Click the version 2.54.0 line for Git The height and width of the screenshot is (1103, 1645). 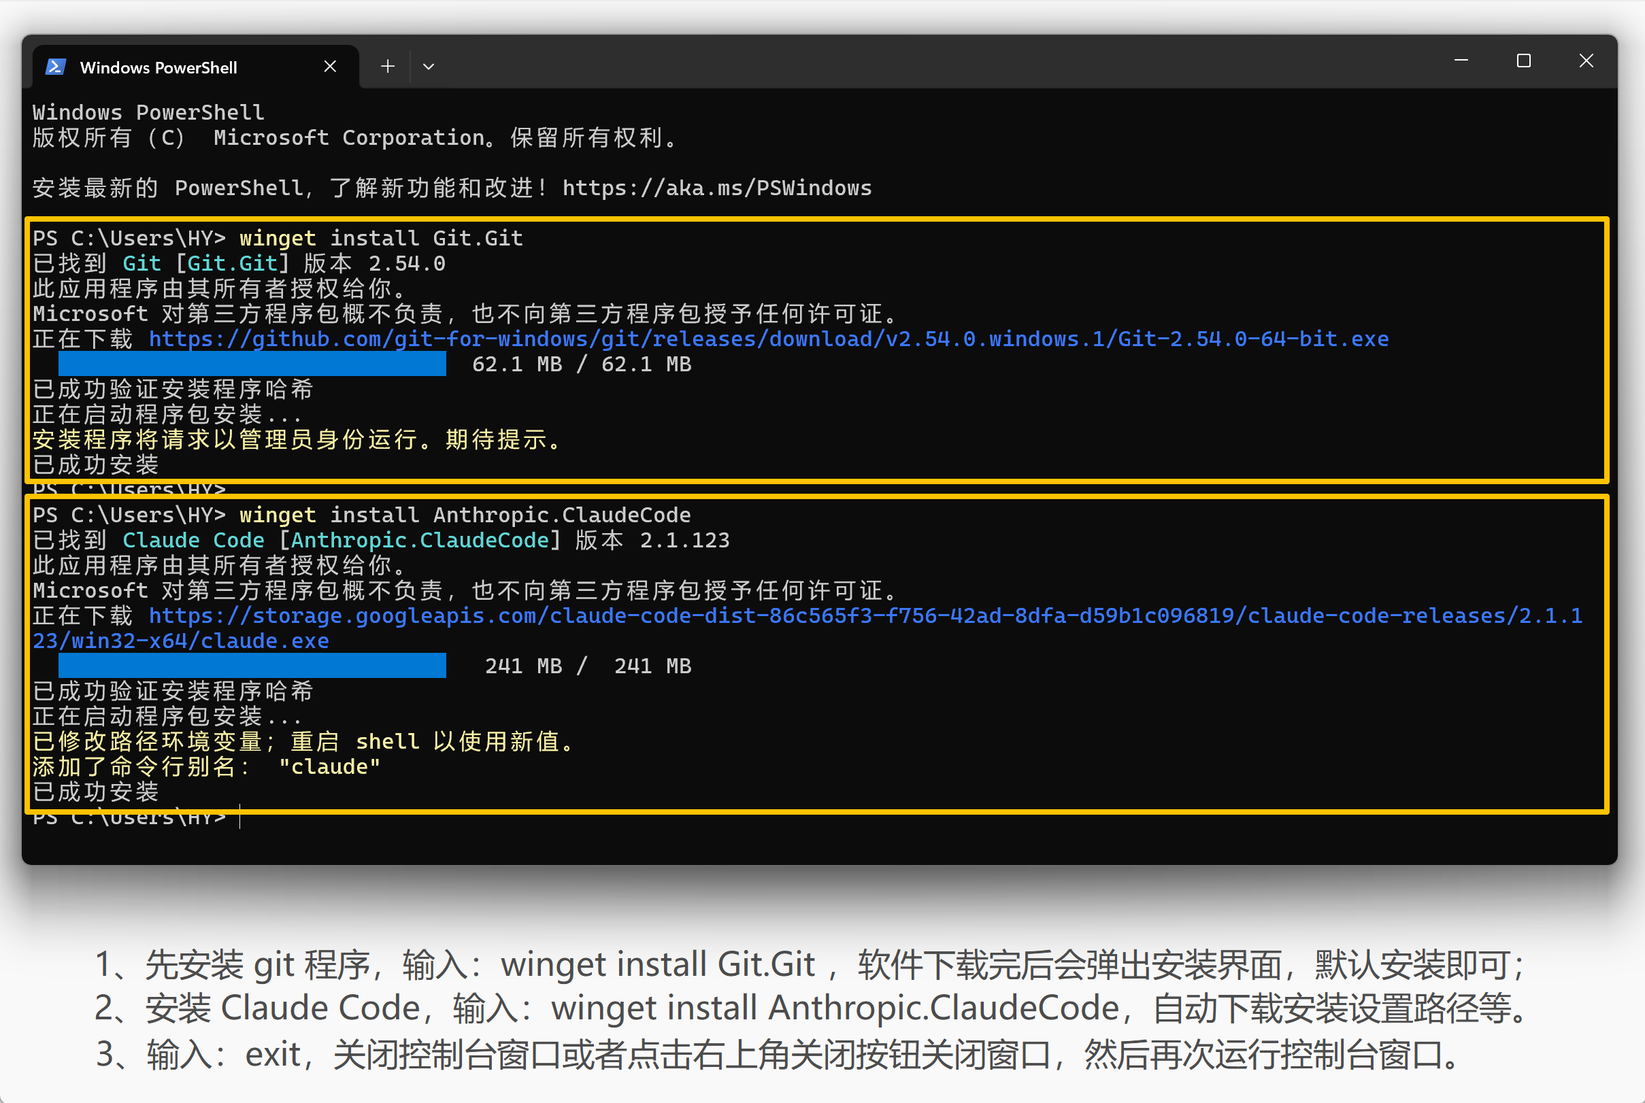coord(239,264)
